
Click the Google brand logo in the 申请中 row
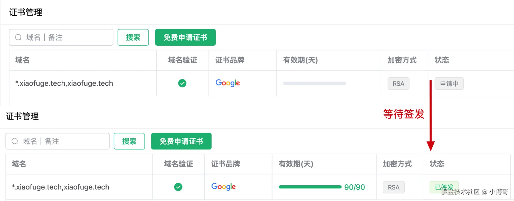(x=228, y=83)
